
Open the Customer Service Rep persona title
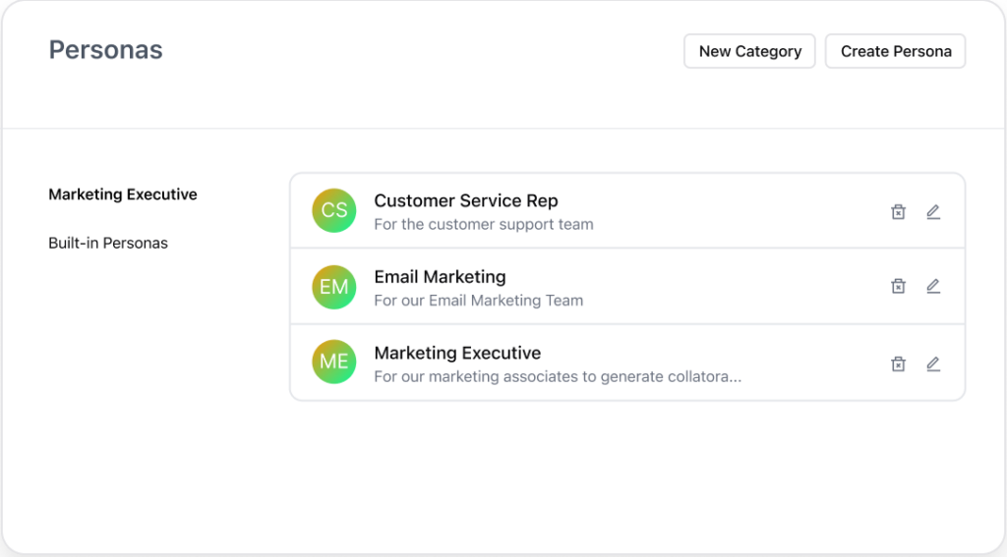pyautogui.click(x=465, y=200)
